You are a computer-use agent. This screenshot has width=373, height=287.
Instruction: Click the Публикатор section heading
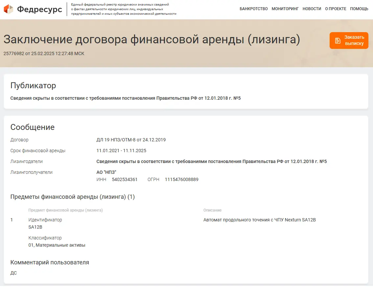click(33, 86)
